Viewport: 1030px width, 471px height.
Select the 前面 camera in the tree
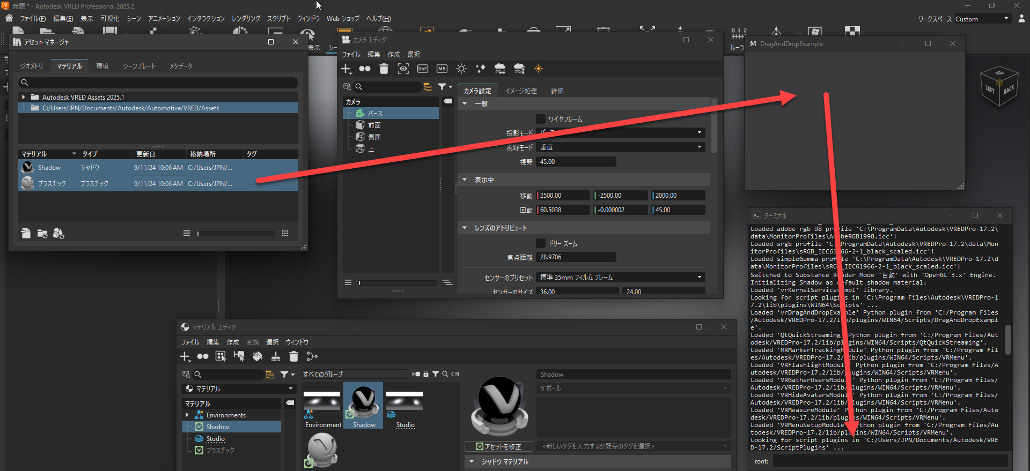pos(374,125)
